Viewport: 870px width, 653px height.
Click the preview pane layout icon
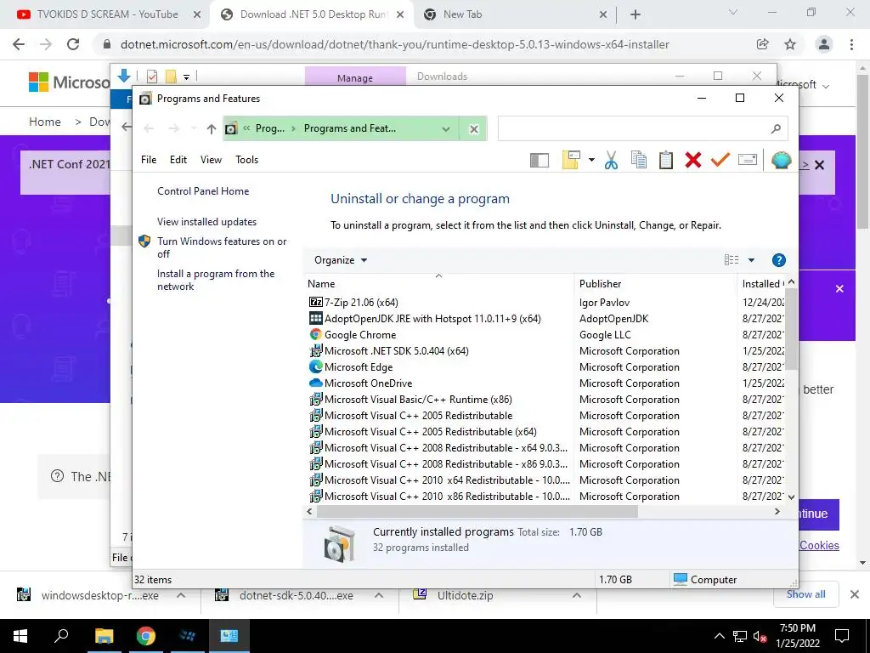point(539,161)
